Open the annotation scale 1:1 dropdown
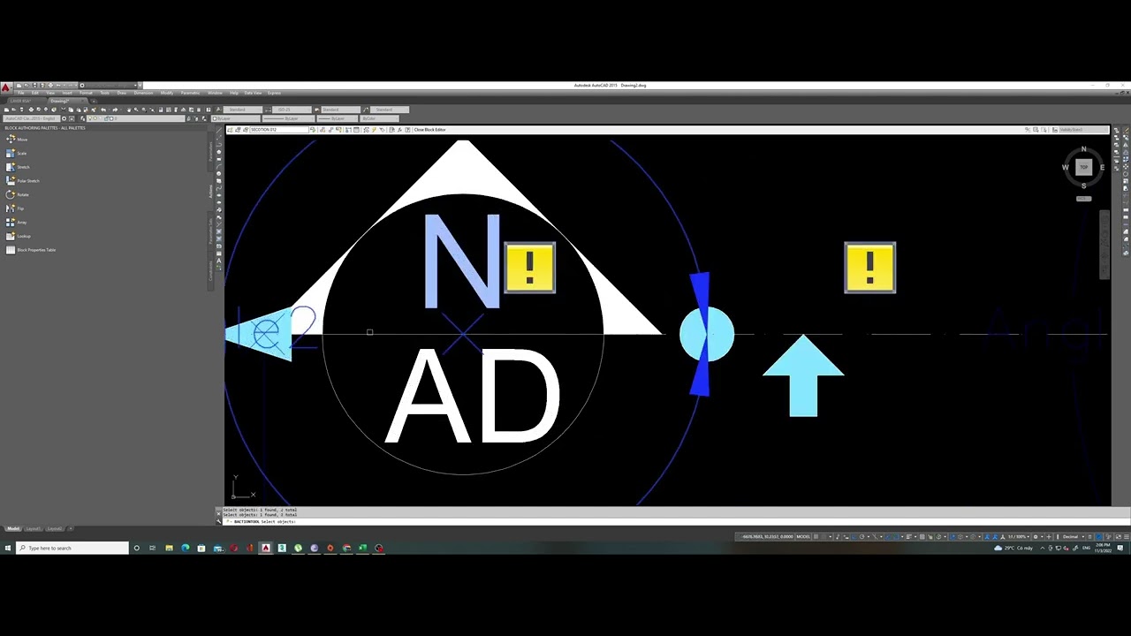1131x636 pixels. (x=1017, y=536)
